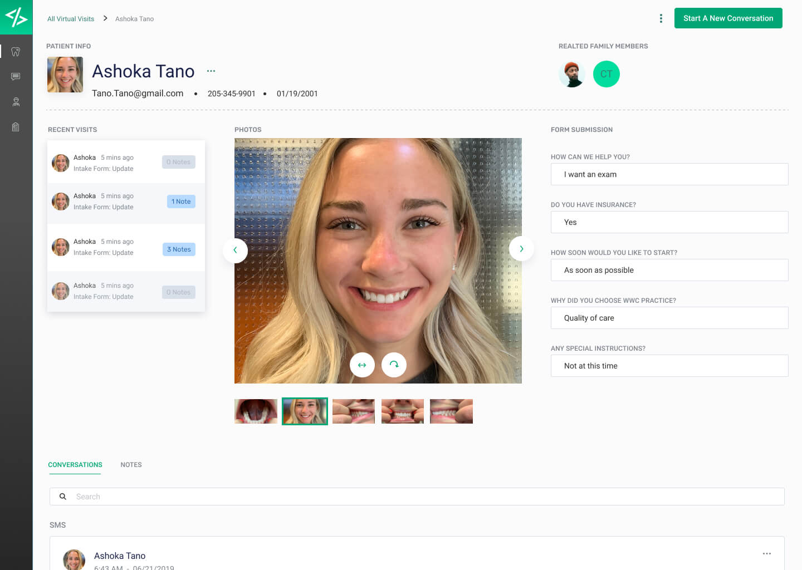Screen dimensions: 802x570
Task: Click the phone number 205-345-9901
Action: pos(232,94)
